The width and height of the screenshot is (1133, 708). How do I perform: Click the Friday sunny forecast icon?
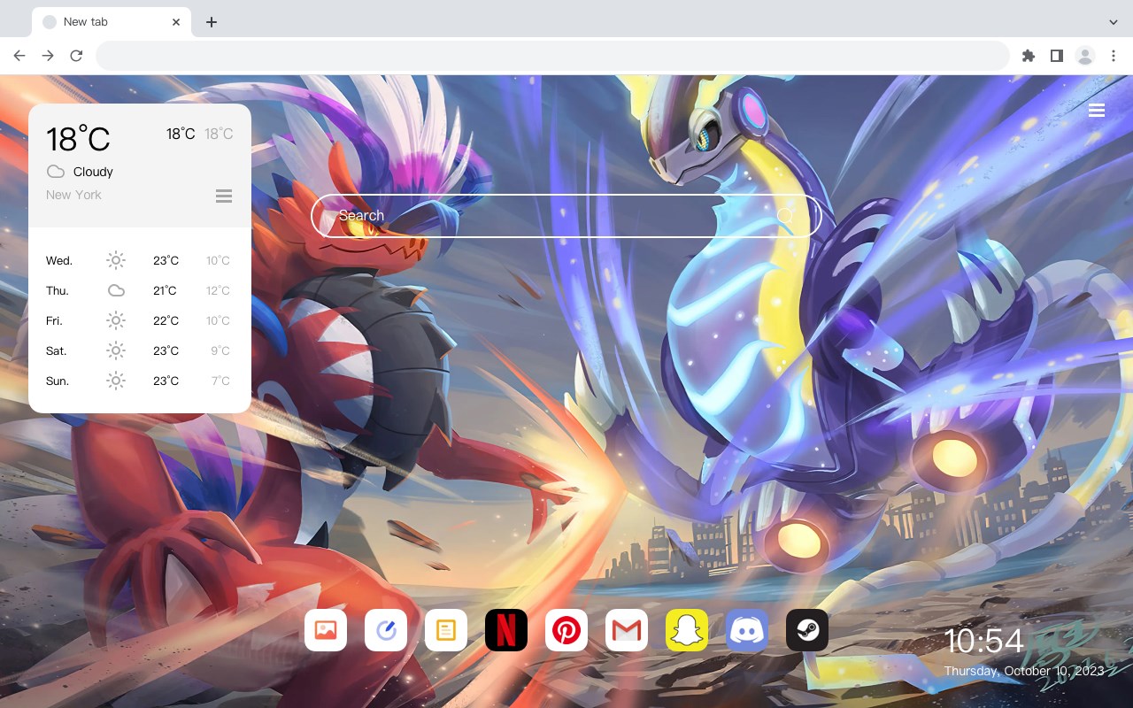pos(116,320)
